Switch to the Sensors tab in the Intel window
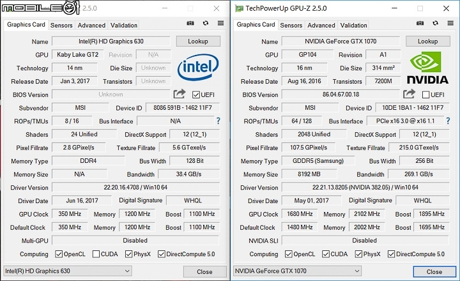460x281 pixels. [x=61, y=25]
